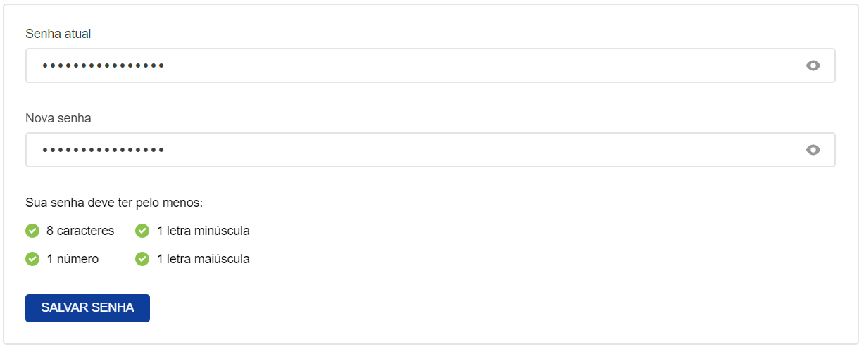Click the masked dots in Senha atual
This screenshot has width=864, height=349.
tap(103, 65)
